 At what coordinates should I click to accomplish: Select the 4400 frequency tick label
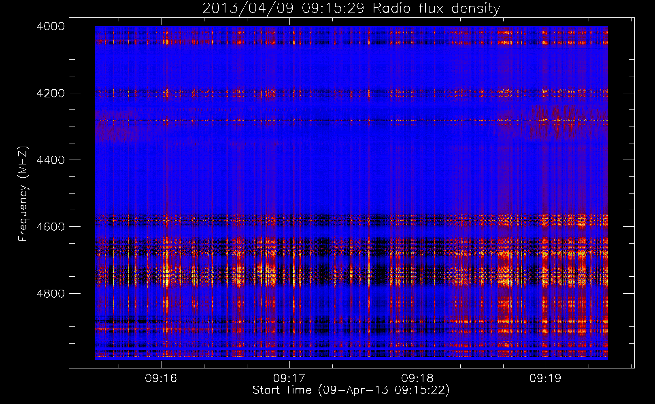(x=51, y=160)
